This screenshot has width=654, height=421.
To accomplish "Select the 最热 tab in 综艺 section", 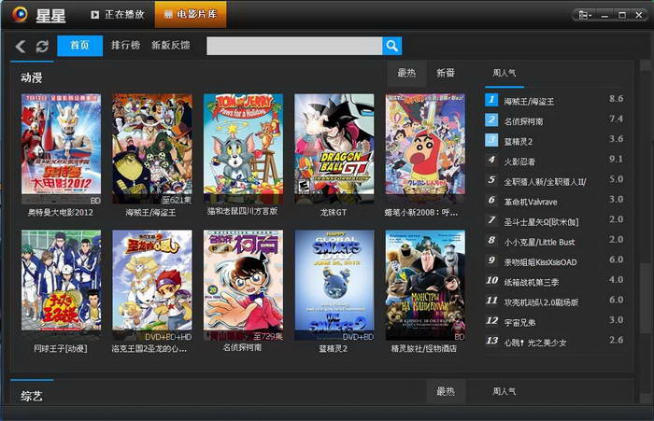I will point(446,391).
